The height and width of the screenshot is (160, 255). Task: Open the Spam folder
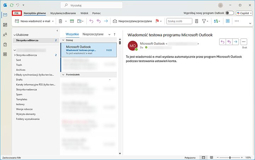(19, 94)
